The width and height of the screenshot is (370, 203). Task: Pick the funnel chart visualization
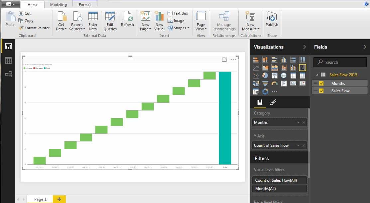click(x=265, y=84)
